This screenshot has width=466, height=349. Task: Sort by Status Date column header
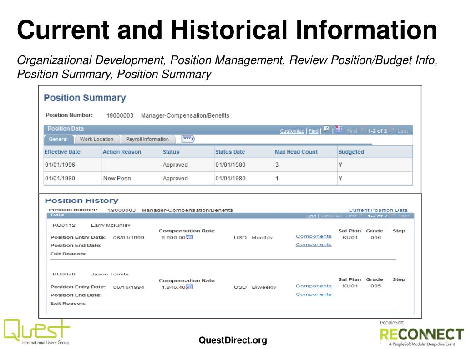click(230, 152)
